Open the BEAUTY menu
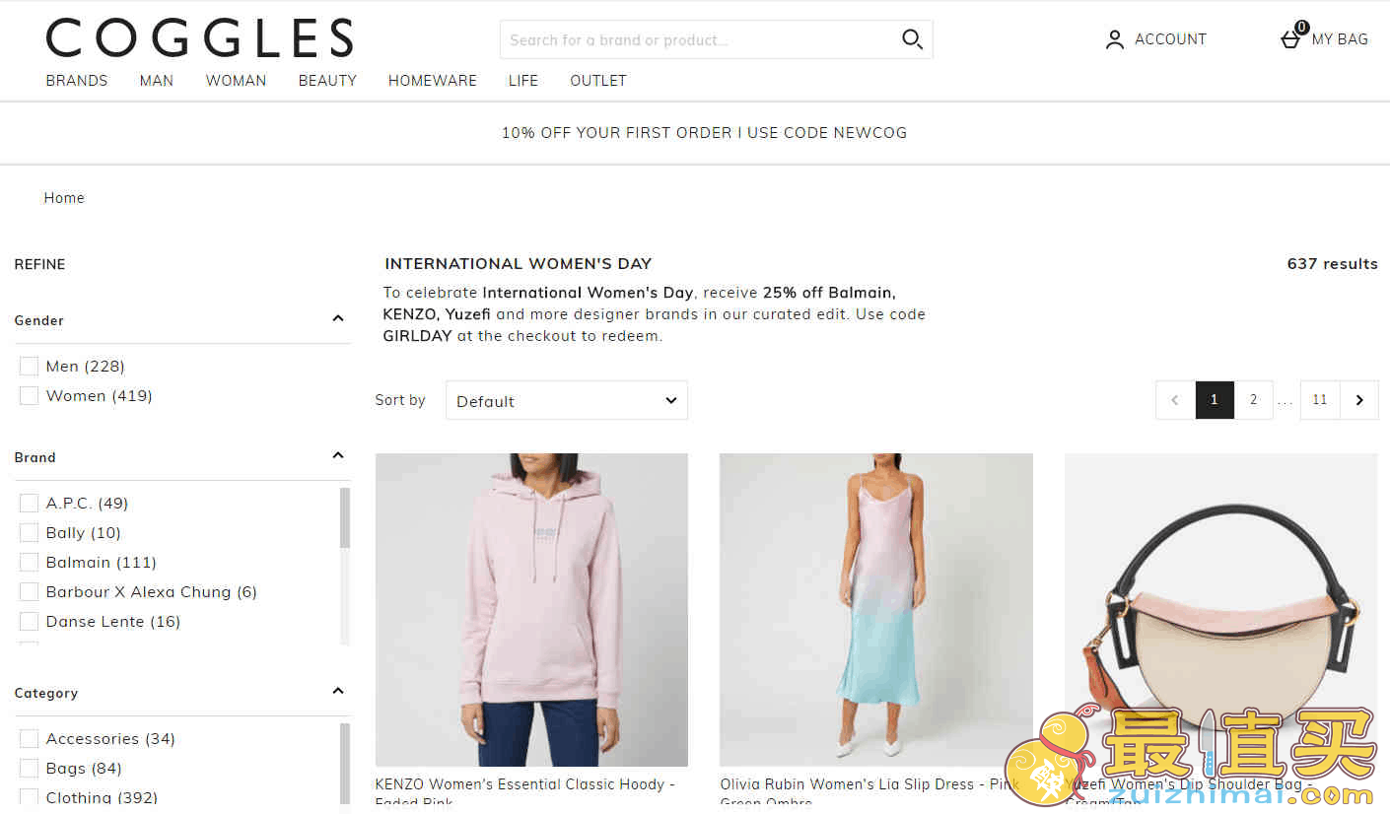The width and height of the screenshot is (1390, 814). tap(327, 81)
